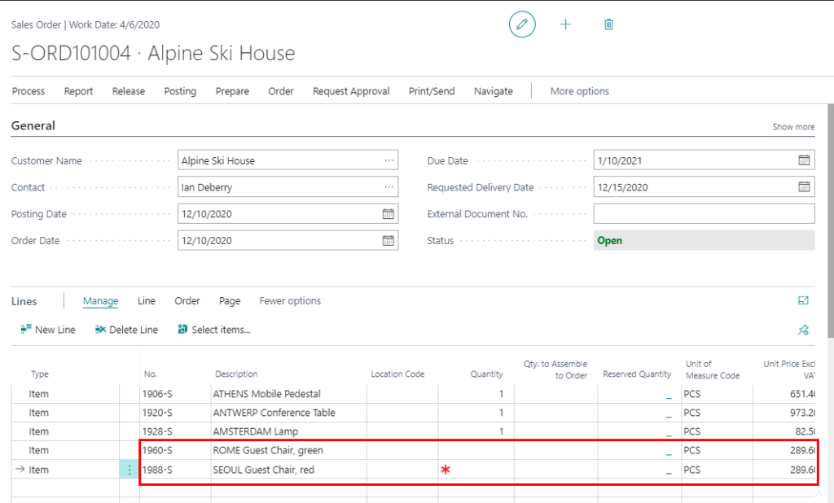This screenshot has height=503, width=834.
Task: Click the Quantity column header
Action: click(486, 374)
